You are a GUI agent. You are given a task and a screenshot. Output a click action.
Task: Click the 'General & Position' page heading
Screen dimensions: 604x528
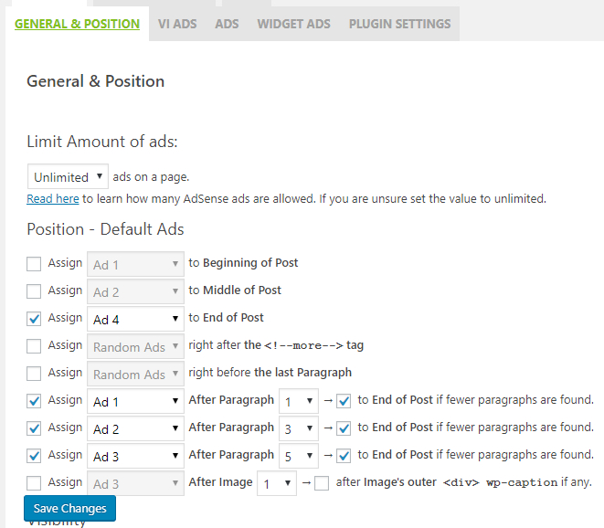coord(96,81)
